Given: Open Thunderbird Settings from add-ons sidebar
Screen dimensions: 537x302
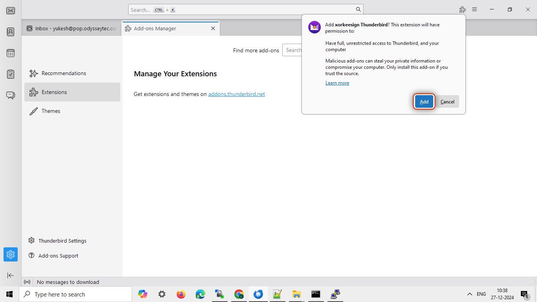Looking at the screenshot, I should (x=57, y=241).
